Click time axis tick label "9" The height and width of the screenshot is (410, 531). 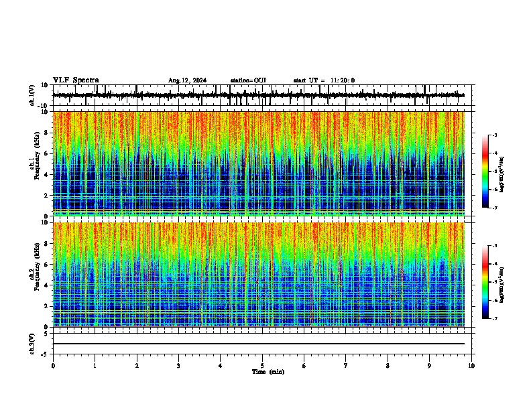(429, 366)
